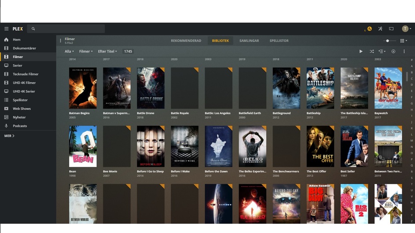Open Battle Drone poster

point(151,88)
